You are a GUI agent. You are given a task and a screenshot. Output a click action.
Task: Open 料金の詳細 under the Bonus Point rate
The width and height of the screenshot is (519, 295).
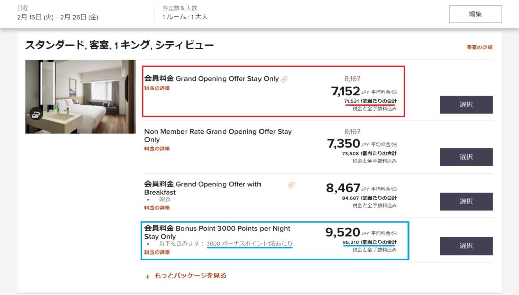pos(157,252)
